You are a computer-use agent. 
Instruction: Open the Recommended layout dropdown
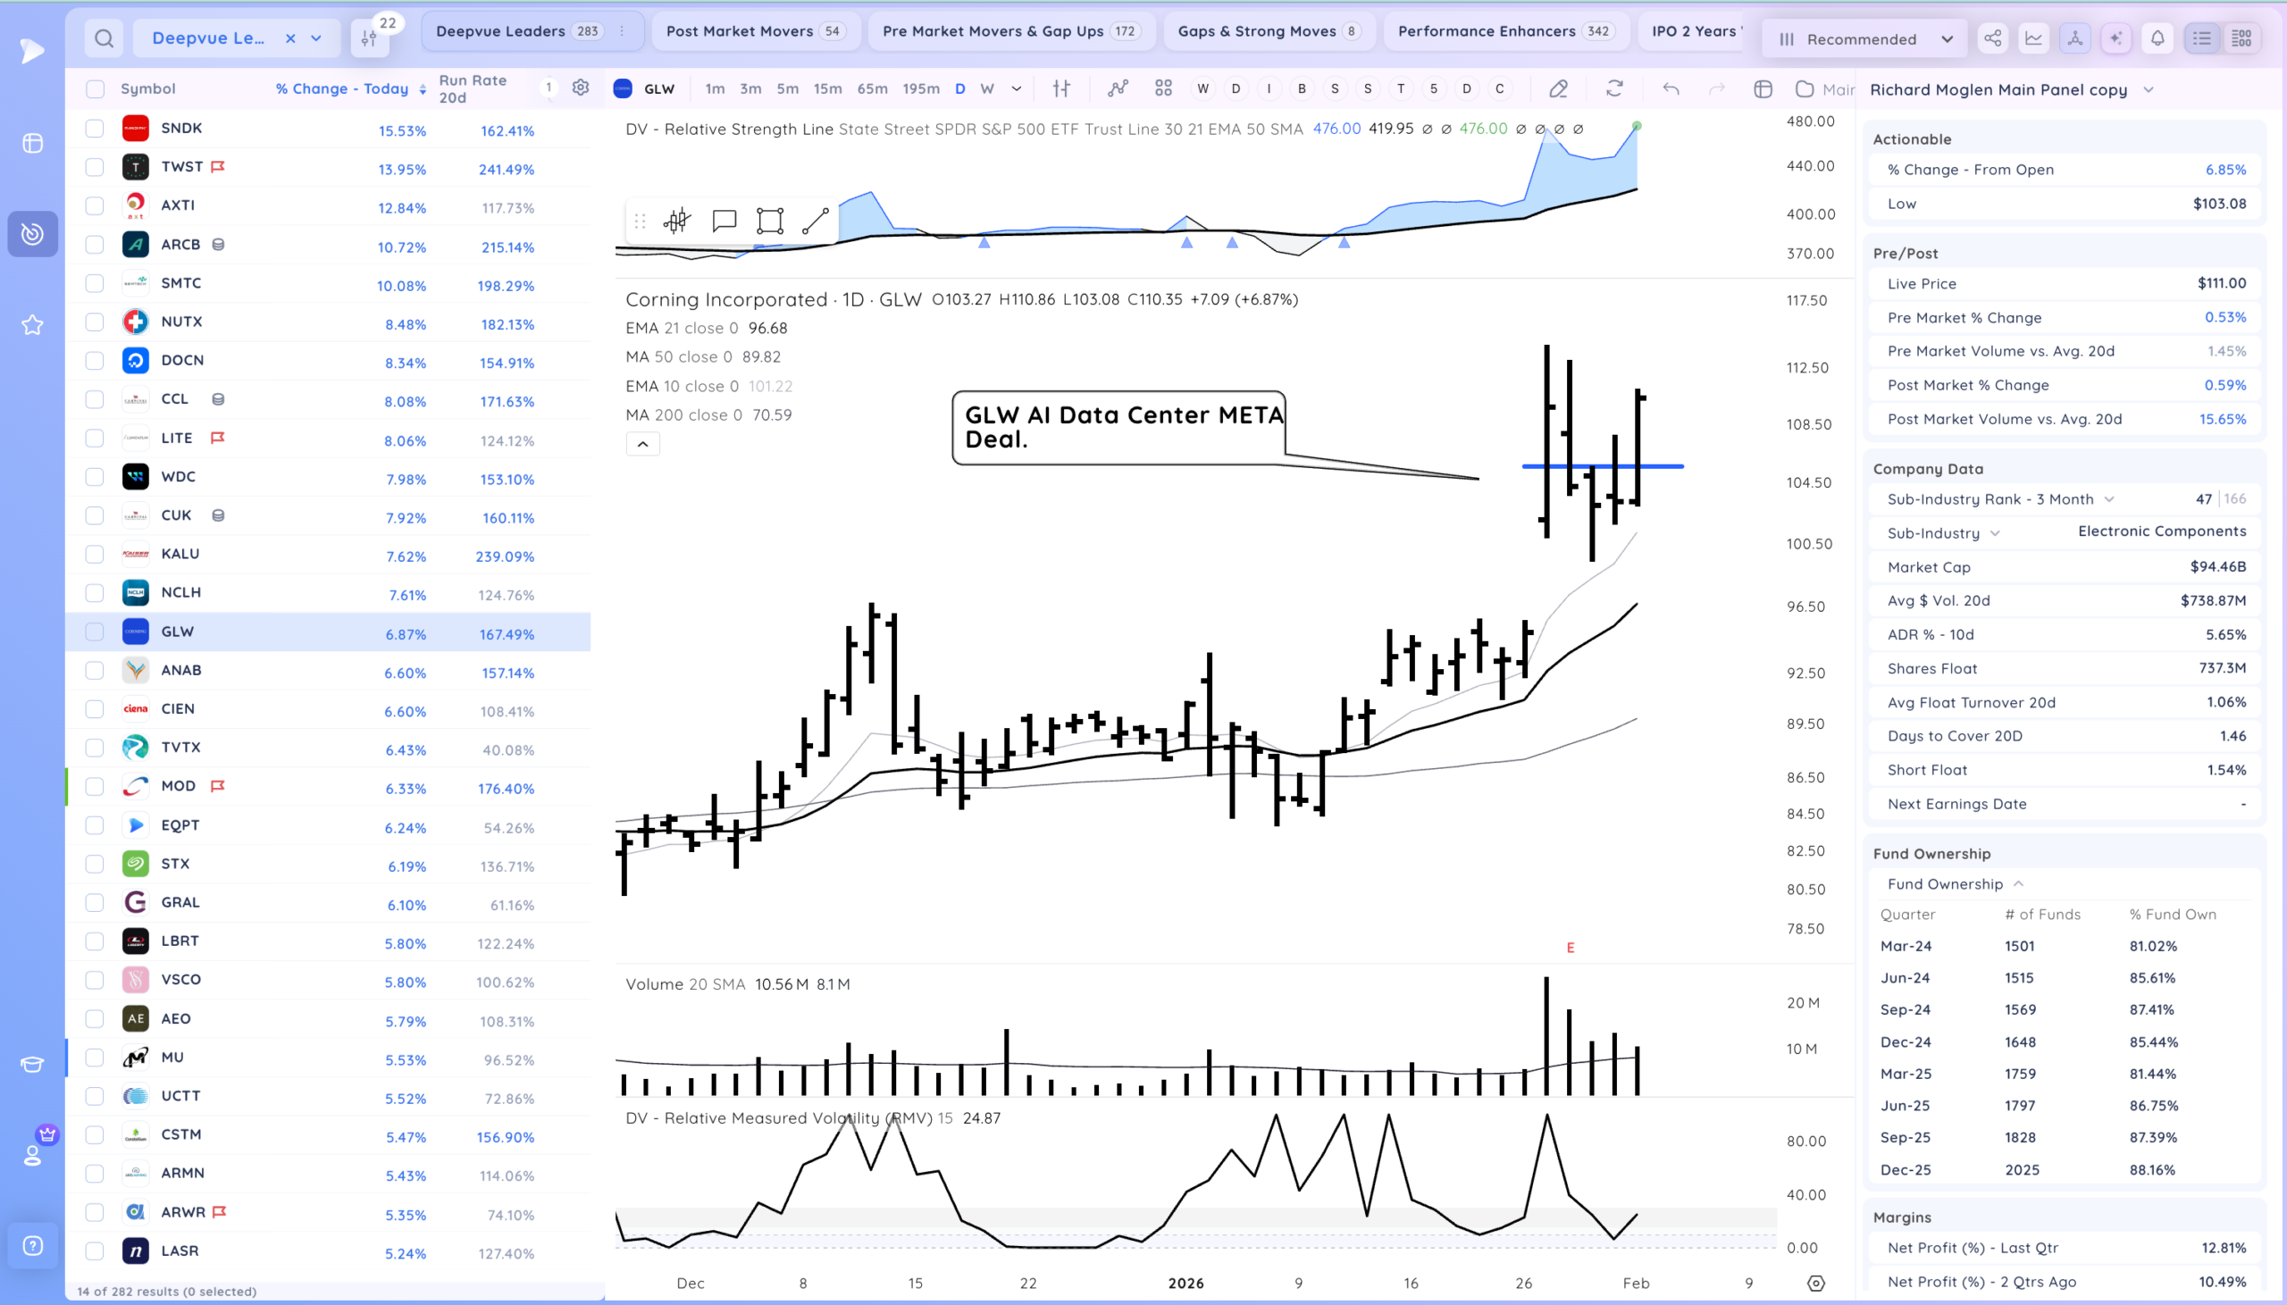[1865, 38]
